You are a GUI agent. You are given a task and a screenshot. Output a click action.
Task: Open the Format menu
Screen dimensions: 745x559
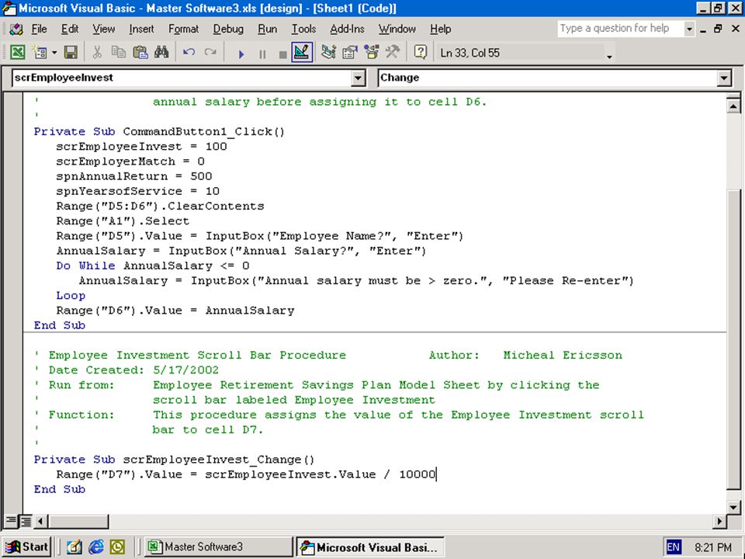(x=183, y=30)
